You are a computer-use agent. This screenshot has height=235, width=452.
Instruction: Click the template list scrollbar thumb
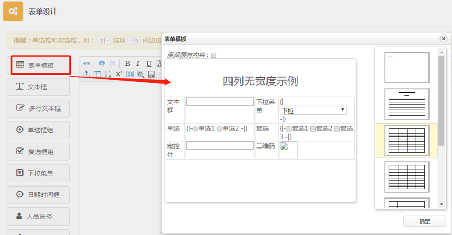[441, 101]
